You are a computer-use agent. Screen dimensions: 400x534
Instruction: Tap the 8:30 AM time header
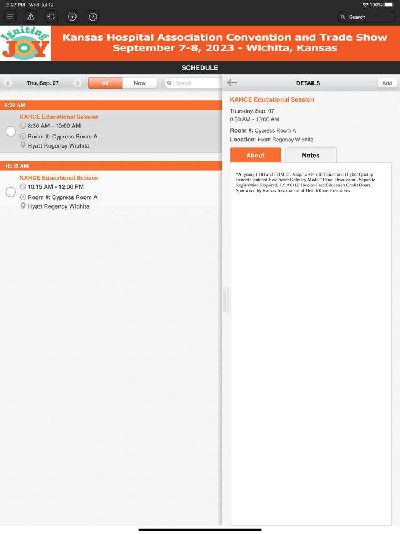click(111, 105)
